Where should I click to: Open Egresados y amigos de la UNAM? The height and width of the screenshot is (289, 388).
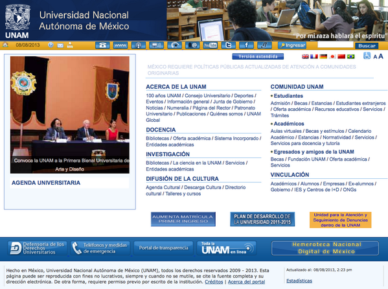click(314, 152)
